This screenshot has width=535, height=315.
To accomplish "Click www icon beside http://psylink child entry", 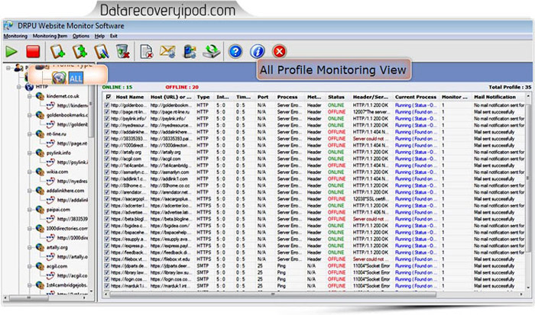I will 50,162.
